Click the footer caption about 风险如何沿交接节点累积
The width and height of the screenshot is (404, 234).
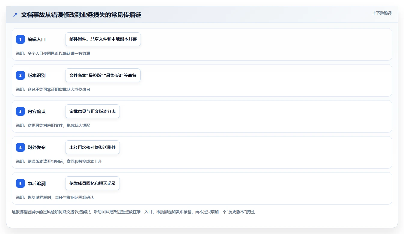pyautogui.click(x=134, y=212)
